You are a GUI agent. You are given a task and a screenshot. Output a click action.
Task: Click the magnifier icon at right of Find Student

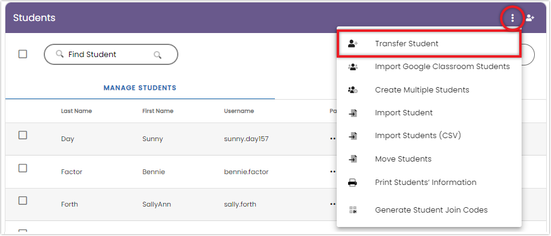157,55
